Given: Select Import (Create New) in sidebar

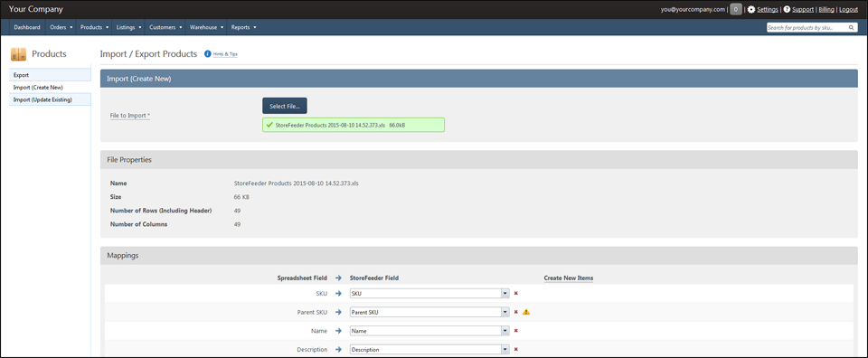Looking at the screenshot, I should pos(51,87).
